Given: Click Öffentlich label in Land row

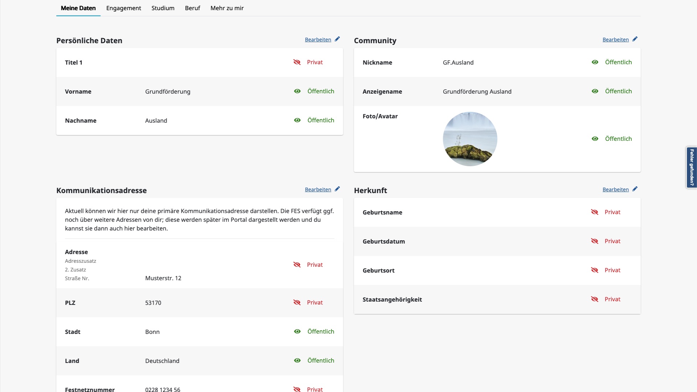Looking at the screenshot, I should [321, 360].
